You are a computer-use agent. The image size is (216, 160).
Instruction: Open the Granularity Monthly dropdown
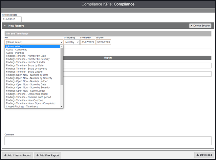click(x=72, y=42)
